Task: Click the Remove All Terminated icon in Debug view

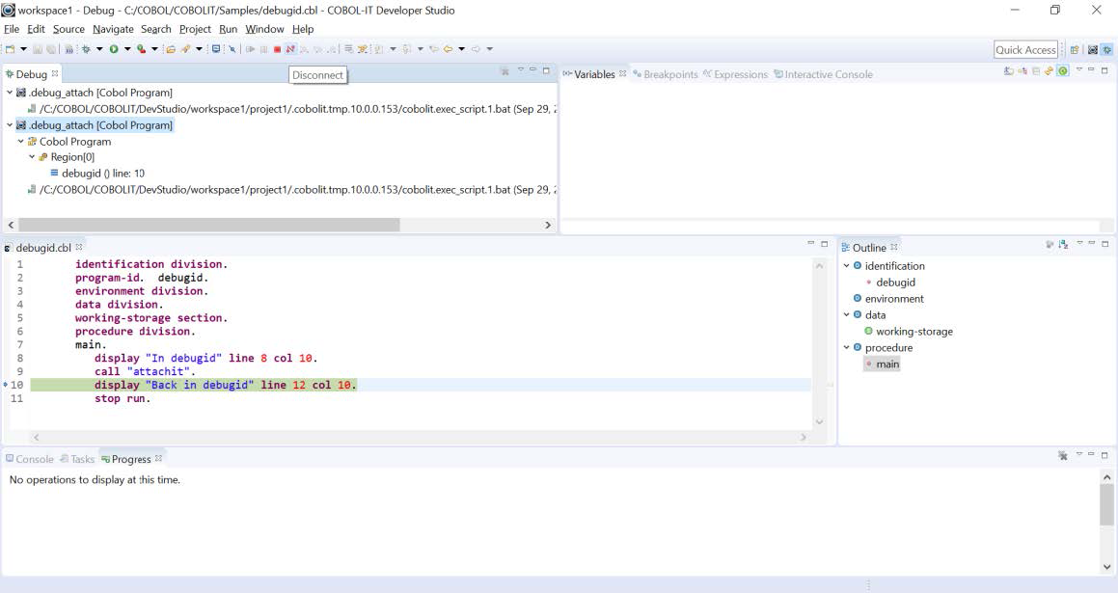Action: tap(504, 70)
